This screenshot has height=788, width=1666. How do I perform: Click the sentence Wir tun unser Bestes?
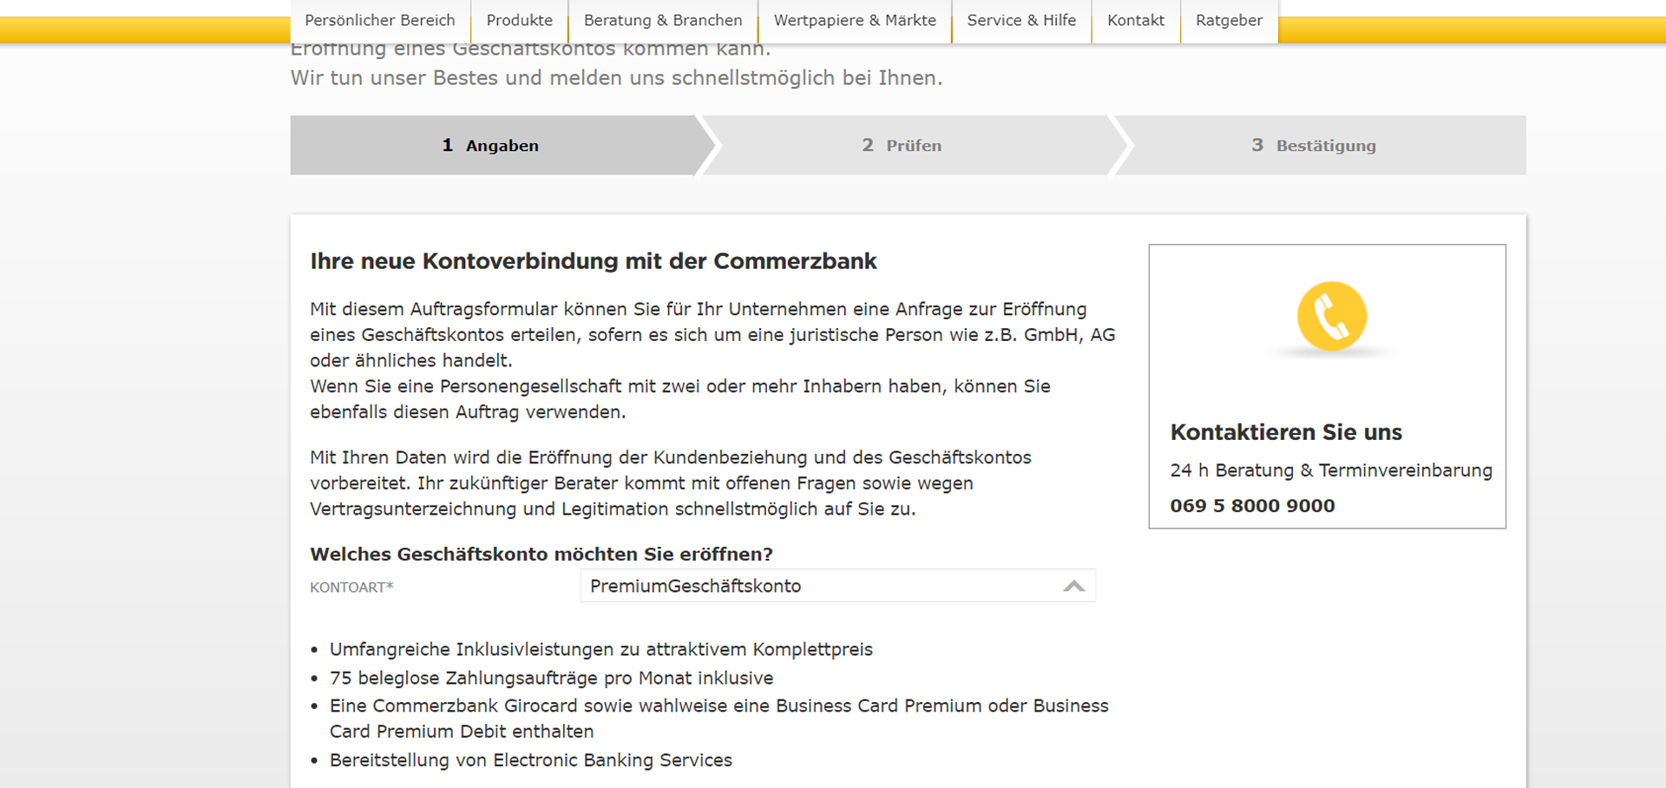point(616,78)
